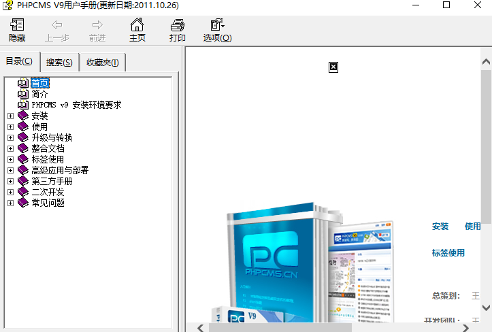Switch to the 收藏夹(I) tab
This screenshot has height=332, width=492.
(x=102, y=63)
